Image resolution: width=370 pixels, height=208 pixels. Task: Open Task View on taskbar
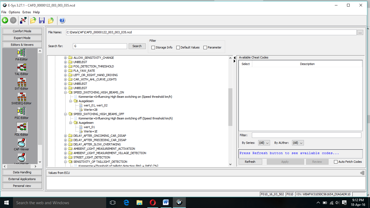pos(113,203)
